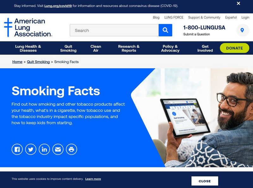The height and width of the screenshot is (188, 253).
Task: Open Learn more about cookies
Action: [93, 179]
